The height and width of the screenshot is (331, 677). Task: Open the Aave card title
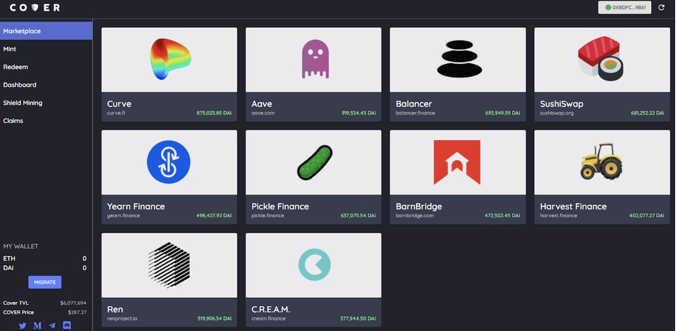[x=262, y=104]
